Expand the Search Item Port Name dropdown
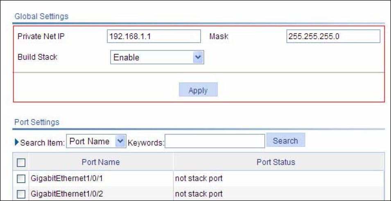Image resolution: width=391 pixels, height=201 pixels. (x=96, y=141)
